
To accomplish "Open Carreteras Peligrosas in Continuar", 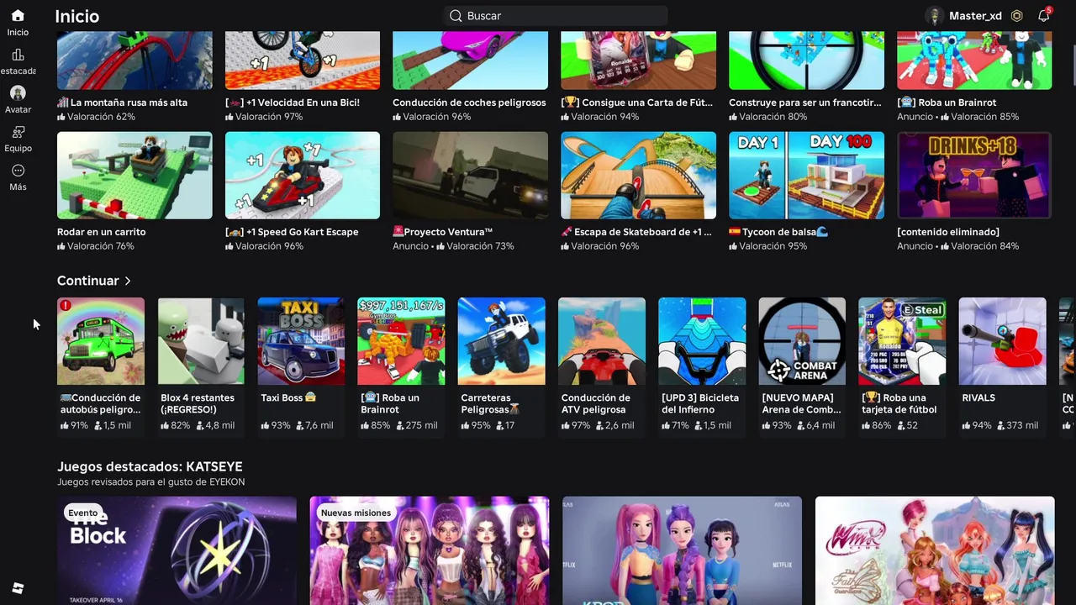I will pyautogui.click(x=501, y=366).
